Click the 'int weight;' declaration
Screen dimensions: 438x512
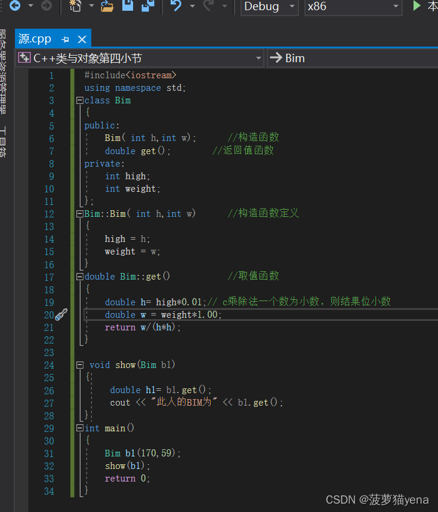pyautogui.click(x=132, y=189)
